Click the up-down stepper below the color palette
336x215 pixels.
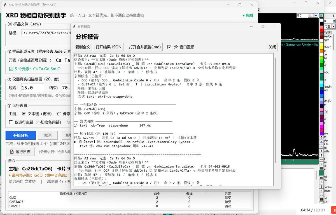click(x=321, y=137)
